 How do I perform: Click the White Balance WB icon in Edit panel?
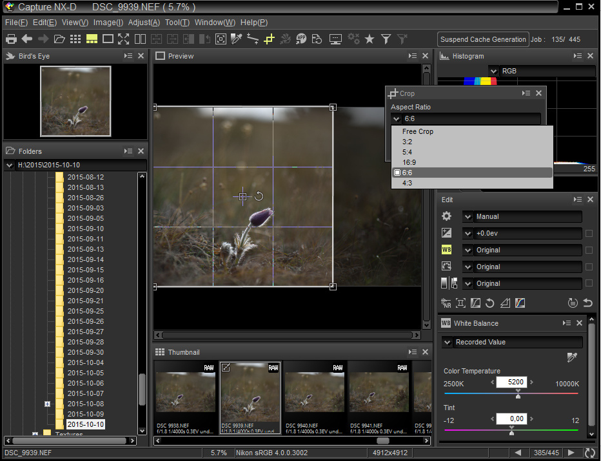(x=446, y=250)
